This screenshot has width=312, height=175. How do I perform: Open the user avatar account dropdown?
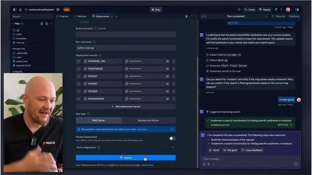[289, 10]
